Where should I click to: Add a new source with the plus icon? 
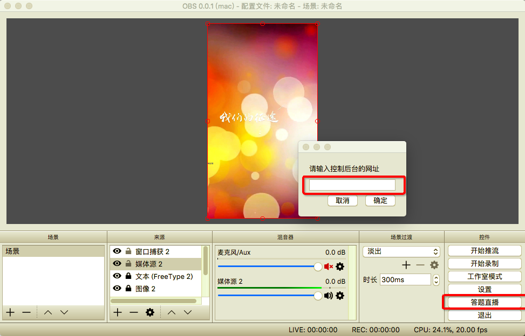point(118,312)
